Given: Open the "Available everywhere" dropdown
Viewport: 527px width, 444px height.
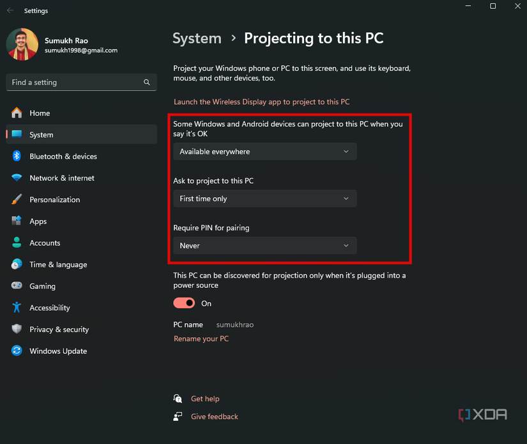Looking at the screenshot, I should pos(264,152).
